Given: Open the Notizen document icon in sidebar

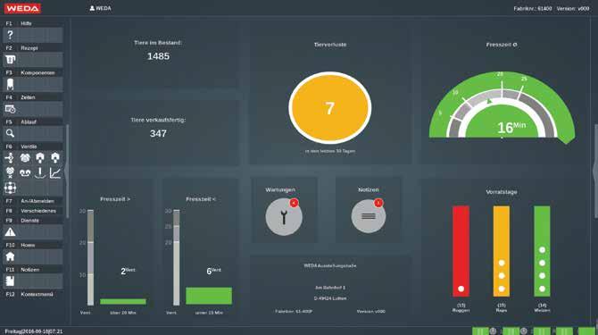Looking at the screenshot, I should pos(10,281).
